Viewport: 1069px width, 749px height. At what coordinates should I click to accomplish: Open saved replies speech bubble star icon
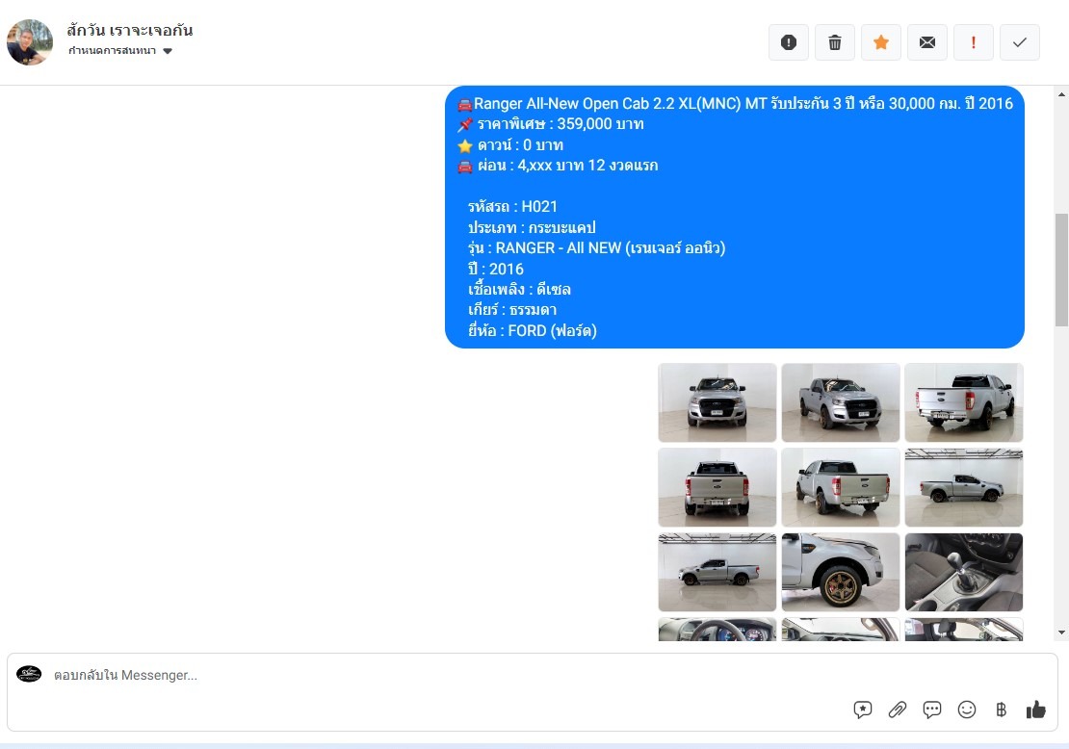tap(863, 710)
